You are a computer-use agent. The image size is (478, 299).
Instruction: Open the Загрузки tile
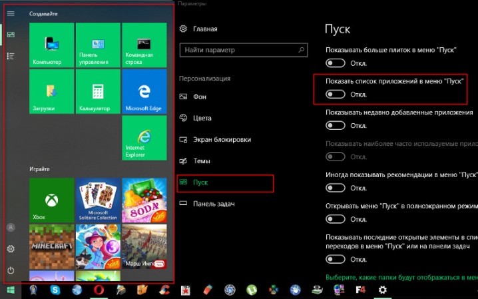pos(51,91)
